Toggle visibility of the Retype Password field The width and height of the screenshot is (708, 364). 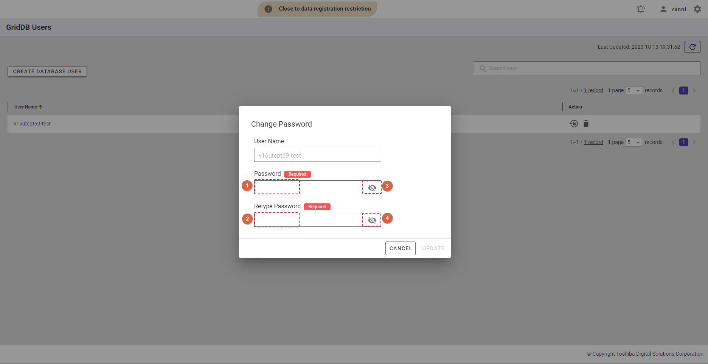point(372,220)
